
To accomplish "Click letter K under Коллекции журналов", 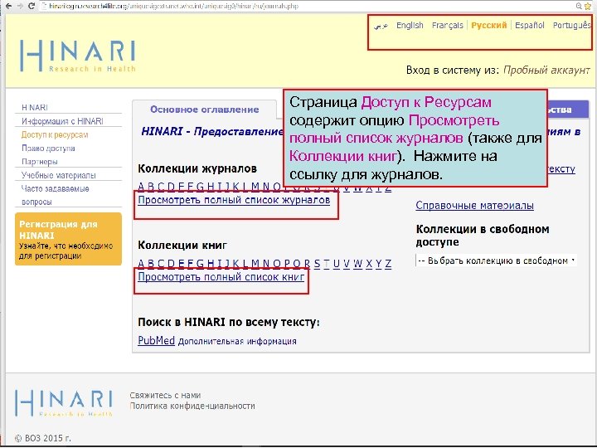I will (x=236, y=187).
